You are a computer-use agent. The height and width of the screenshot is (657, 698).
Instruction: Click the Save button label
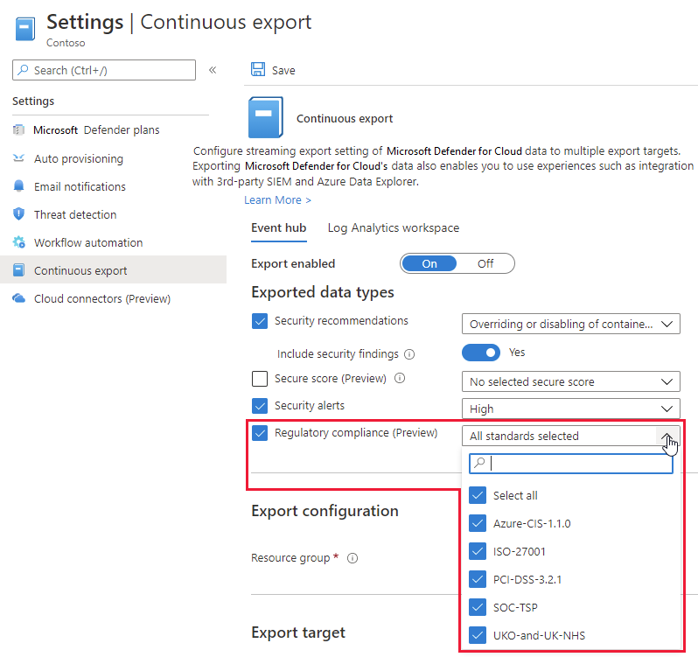(283, 70)
